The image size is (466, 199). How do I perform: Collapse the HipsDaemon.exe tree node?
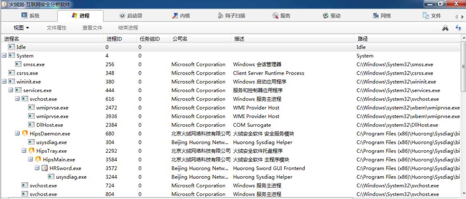tap(17, 133)
